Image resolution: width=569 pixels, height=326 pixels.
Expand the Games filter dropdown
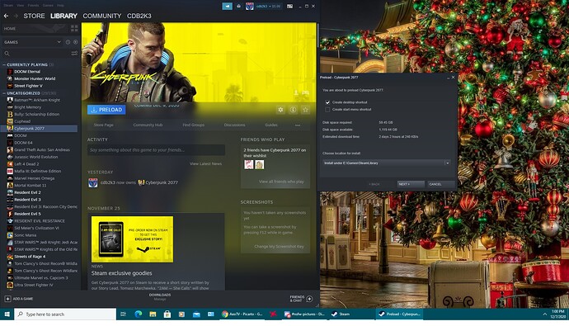[59, 42]
